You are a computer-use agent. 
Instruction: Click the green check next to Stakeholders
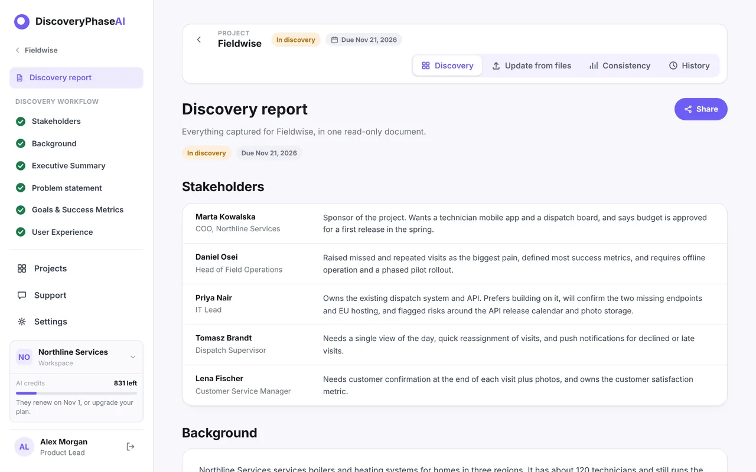coord(21,122)
